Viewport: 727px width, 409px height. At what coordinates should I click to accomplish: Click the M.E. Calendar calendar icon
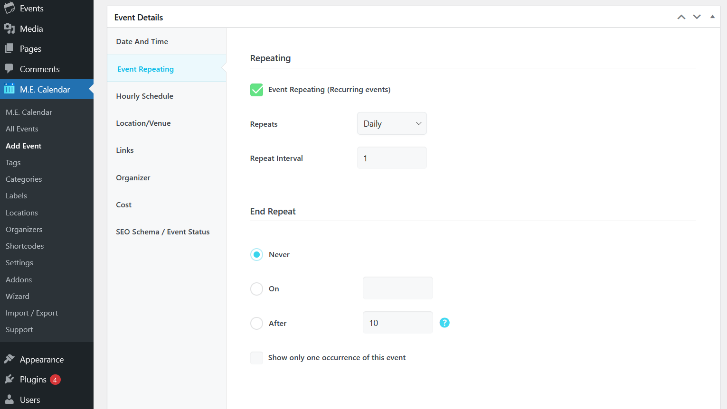pyautogui.click(x=9, y=89)
